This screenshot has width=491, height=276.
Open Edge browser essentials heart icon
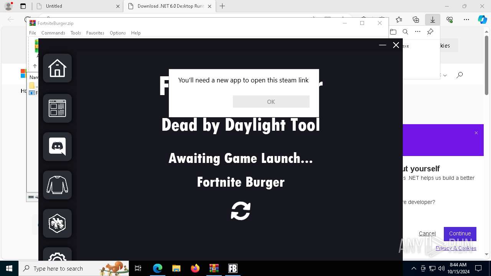450,20
